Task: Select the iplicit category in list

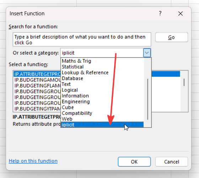Action: (x=102, y=125)
